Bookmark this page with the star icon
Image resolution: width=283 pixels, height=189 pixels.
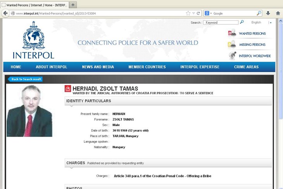[x=188, y=13]
